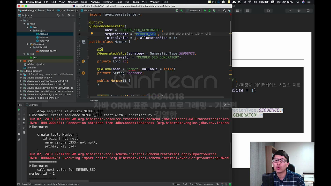
Task: Select persistence.xml in project tree
Action: pyautogui.click(x=48, y=51)
